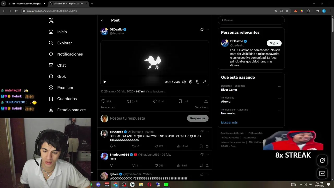The width and height of the screenshot is (334, 188).
Task: Open floating messages envelope button
Action: (322, 173)
